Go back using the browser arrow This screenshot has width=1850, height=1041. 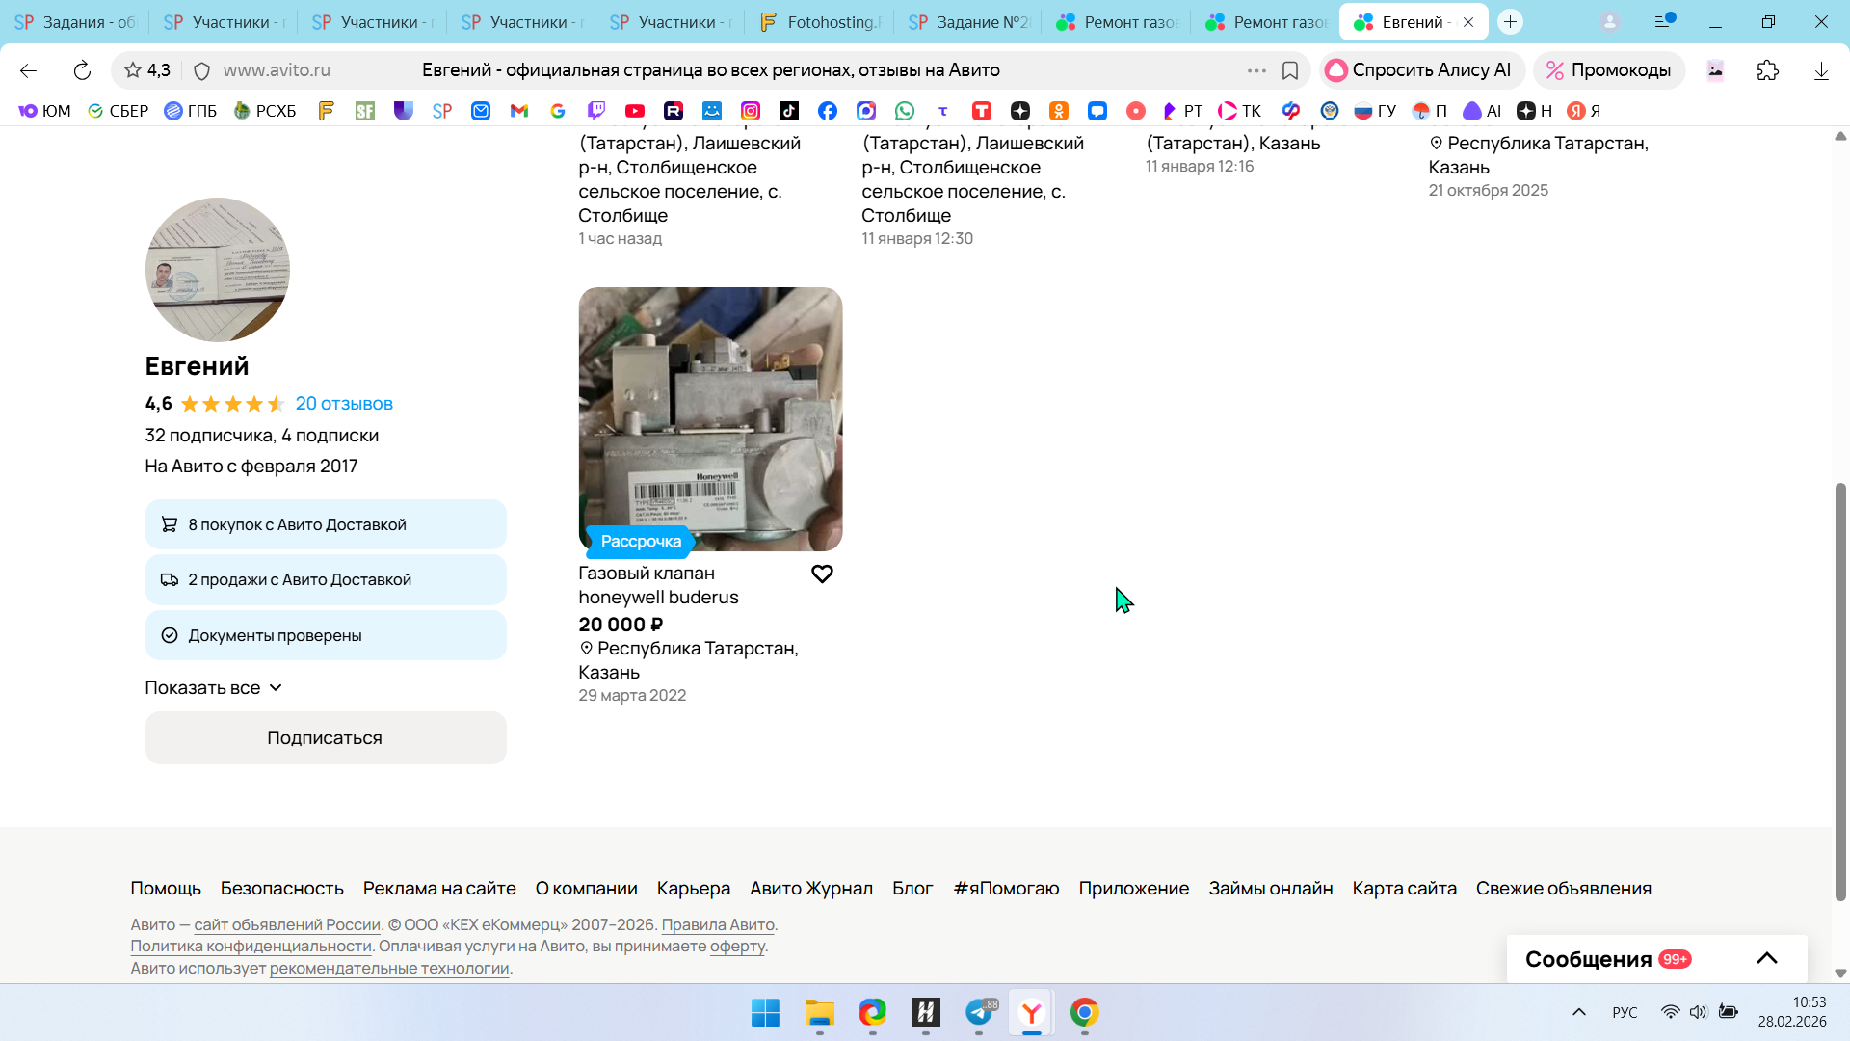tap(28, 70)
